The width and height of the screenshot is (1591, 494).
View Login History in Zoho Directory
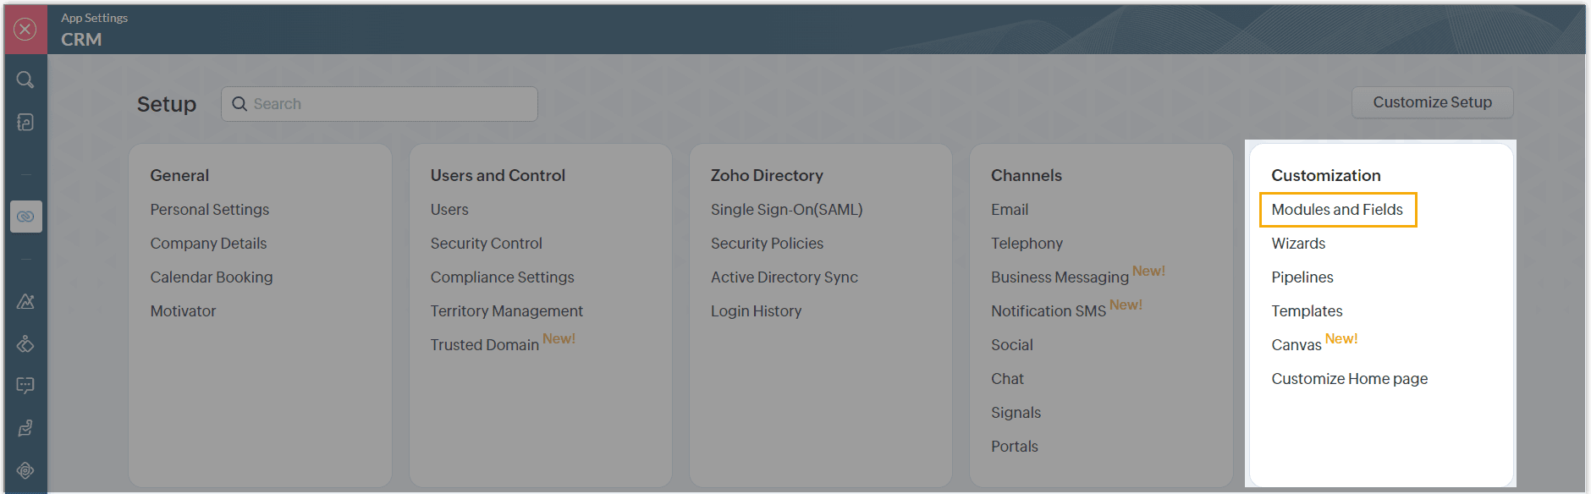point(756,311)
